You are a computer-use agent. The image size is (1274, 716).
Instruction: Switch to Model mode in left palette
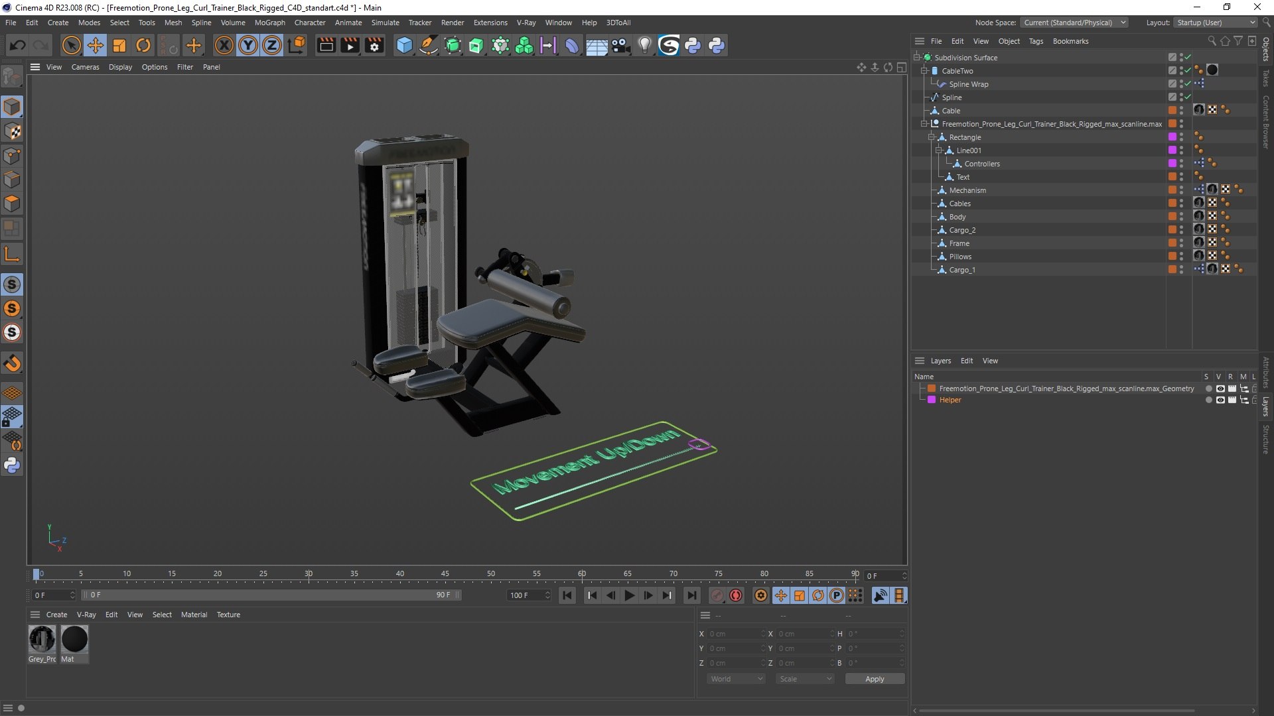12,107
